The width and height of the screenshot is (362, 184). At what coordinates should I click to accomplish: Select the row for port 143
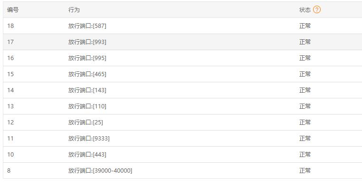coord(182,90)
